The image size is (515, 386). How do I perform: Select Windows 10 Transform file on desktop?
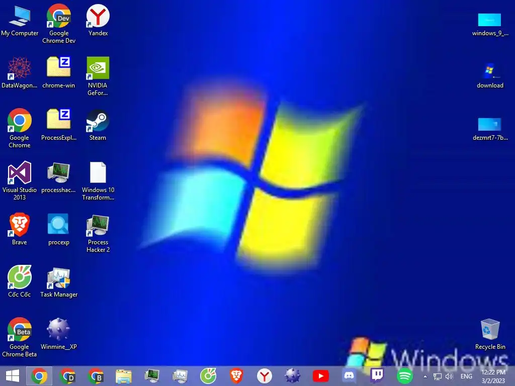tap(98, 180)
